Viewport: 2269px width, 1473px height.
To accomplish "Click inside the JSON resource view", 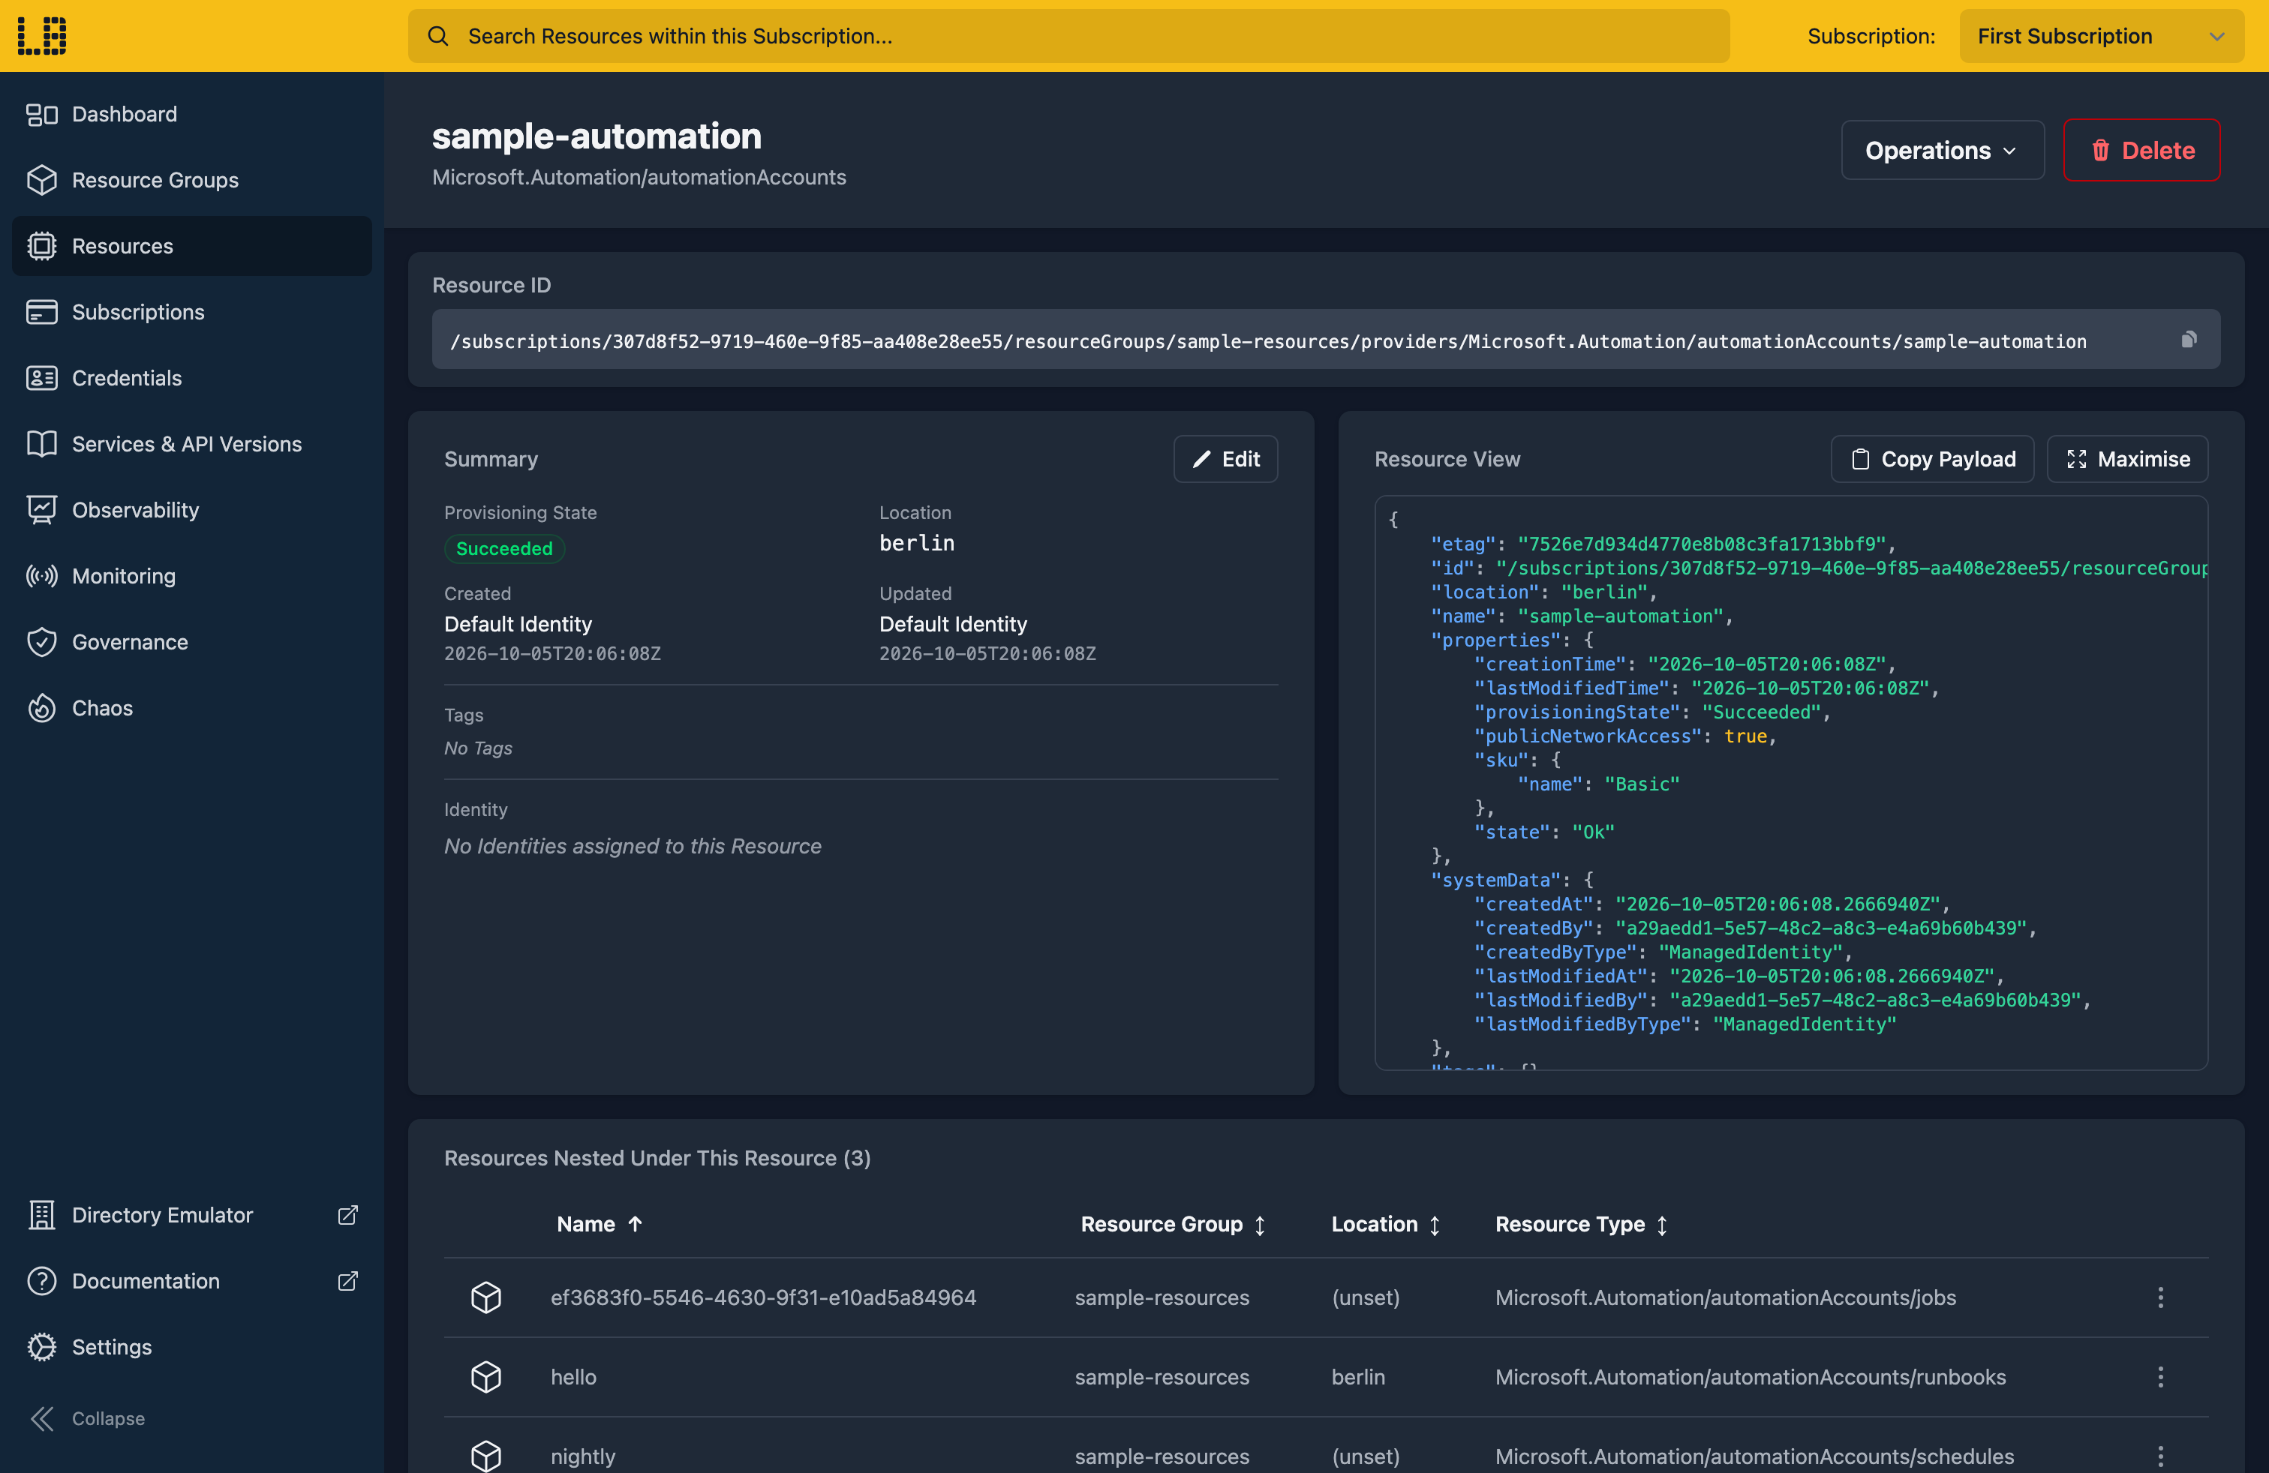I will (x=1790, y=782).
